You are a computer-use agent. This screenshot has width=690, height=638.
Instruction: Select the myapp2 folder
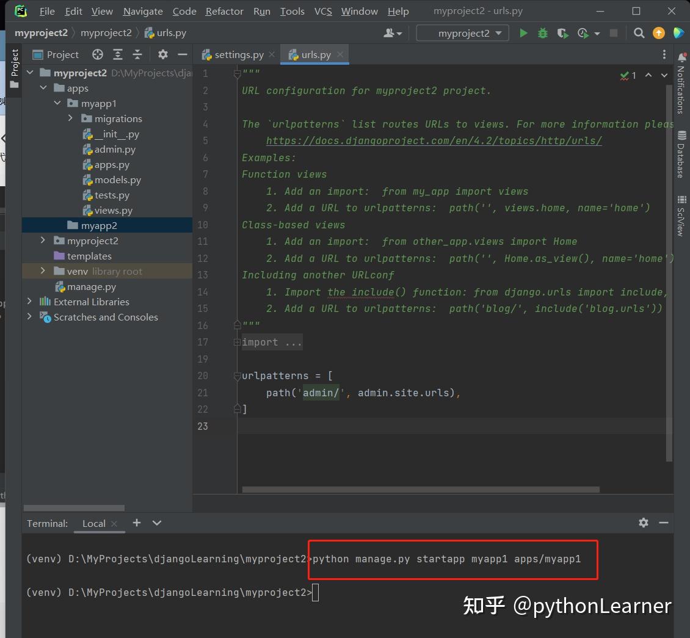(x=98, y=225)
